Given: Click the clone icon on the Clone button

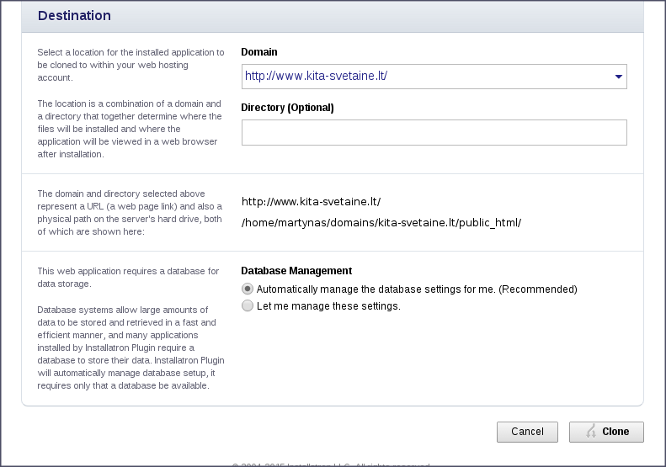Looking at the screenshot, I should point(589,432).
